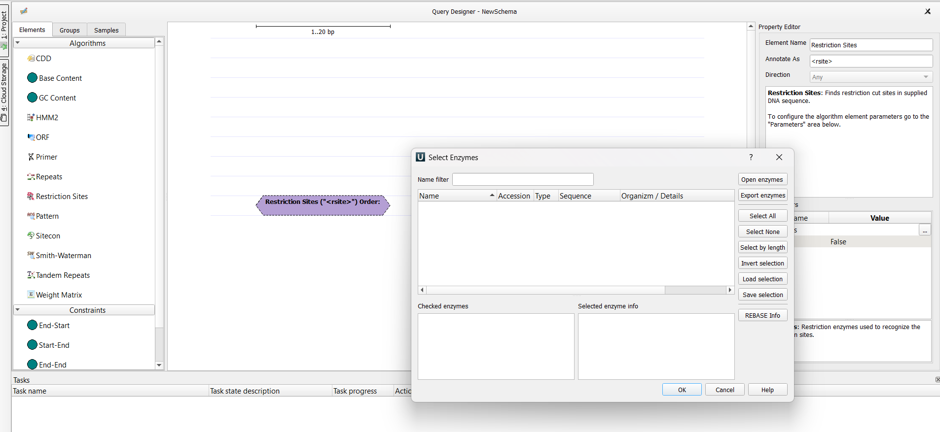This screenshot has width=940, height=432.
Task: Click the Open enzymes button
Action: [762, 179]
